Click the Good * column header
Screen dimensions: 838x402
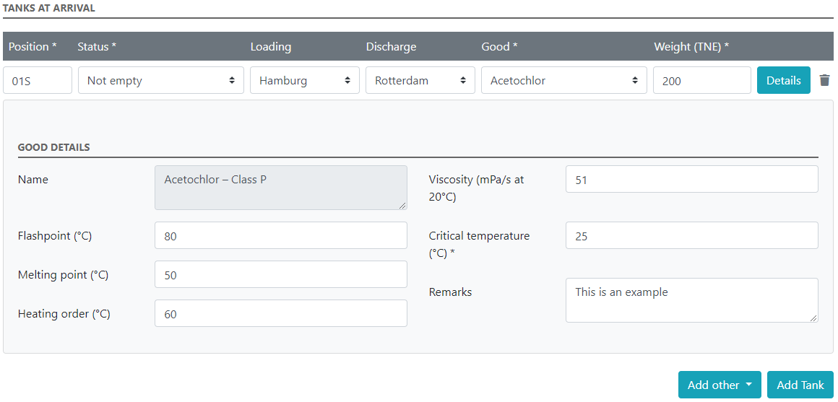(500, 46)
